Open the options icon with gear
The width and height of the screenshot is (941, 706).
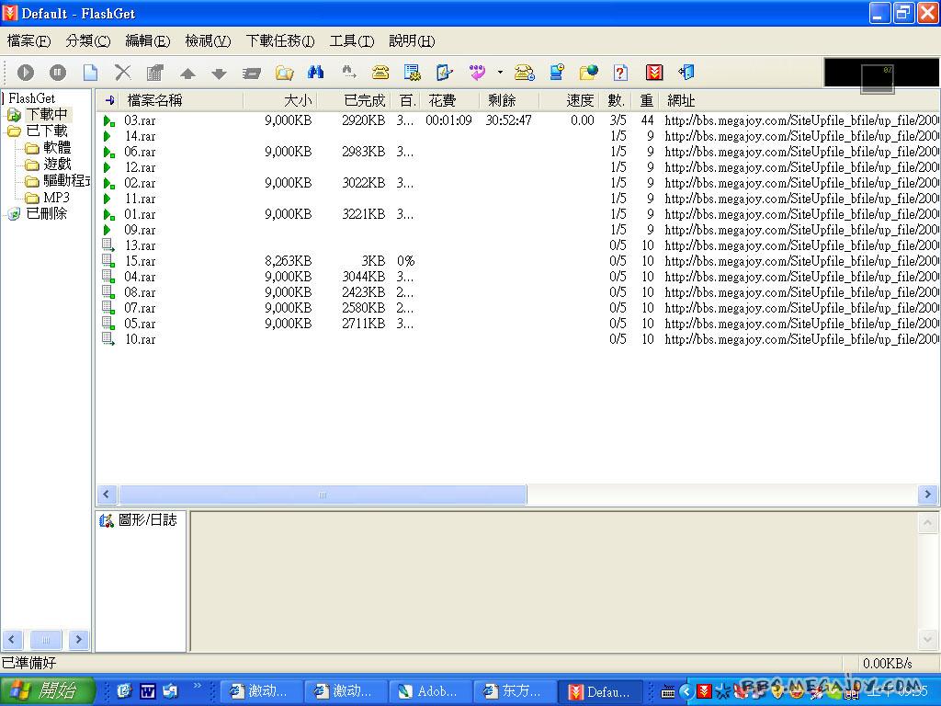[413, 73]
